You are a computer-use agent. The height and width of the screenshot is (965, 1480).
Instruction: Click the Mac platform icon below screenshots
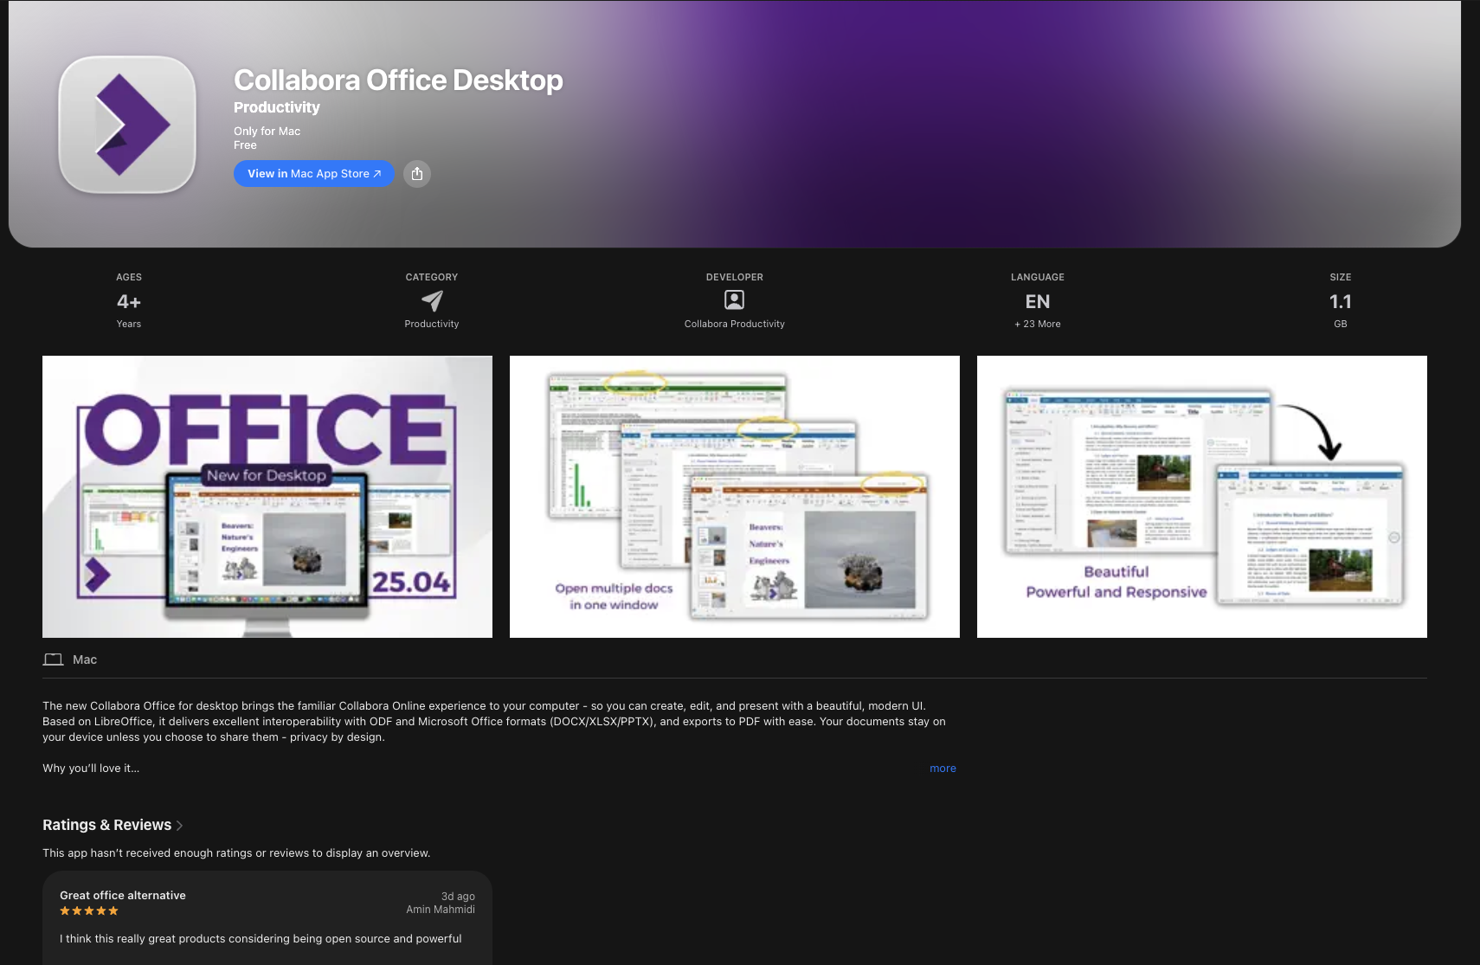point(54,659)
